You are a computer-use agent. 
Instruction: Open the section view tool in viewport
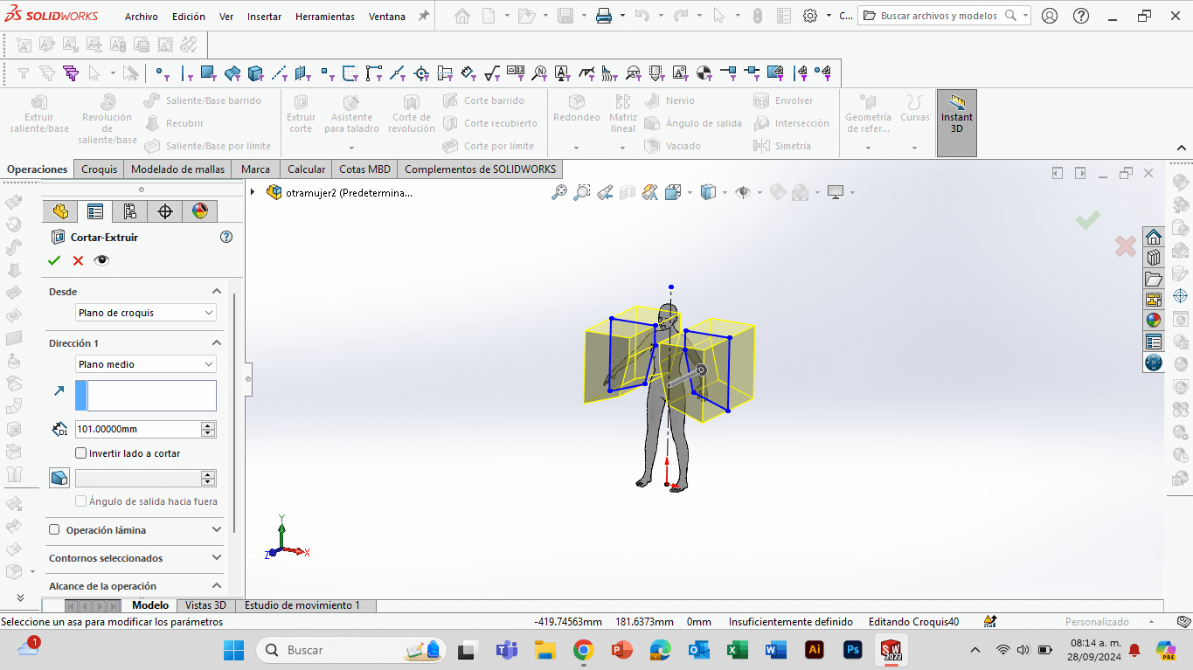[628, 192]
